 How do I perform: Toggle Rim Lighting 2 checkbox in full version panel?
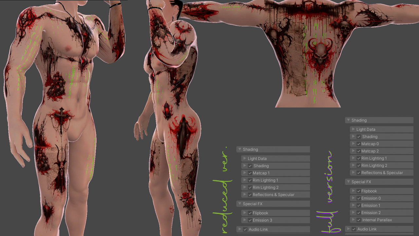point(359,166)
